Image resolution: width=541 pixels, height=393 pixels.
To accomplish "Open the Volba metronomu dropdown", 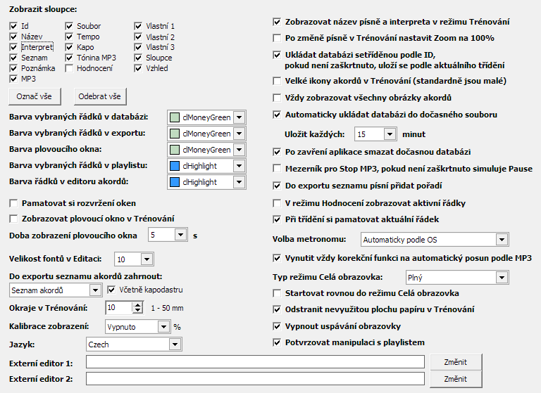I will [x=502, y=239].
